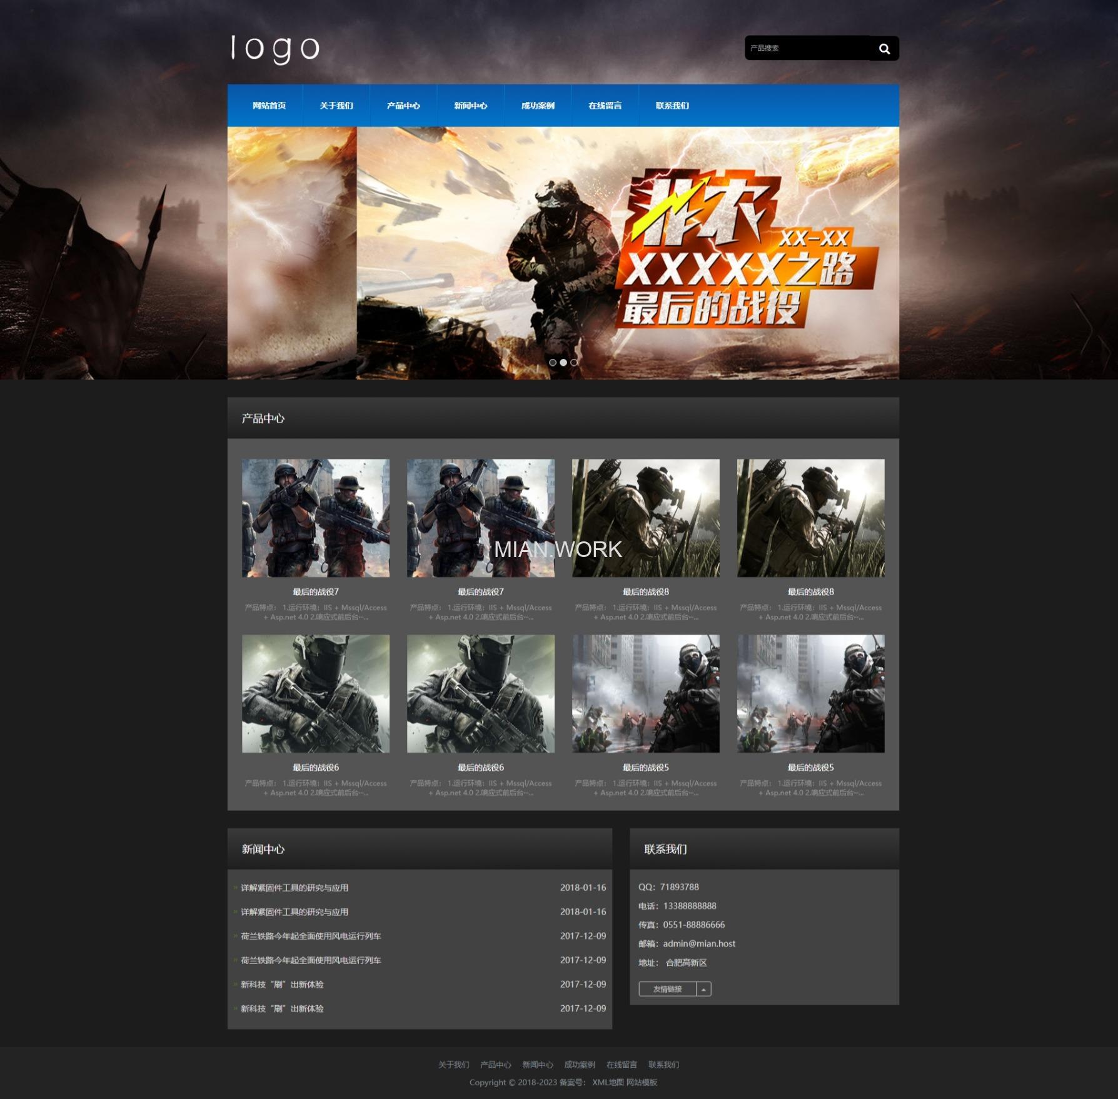Open last 最后的战役5 product thumbnail in bottom row
This screenshot has height=1099, width=1118.
[811, 694]
